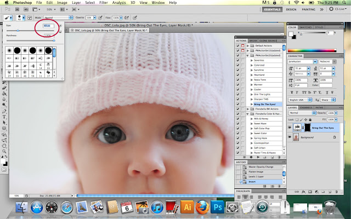The image size is (351, 219).
Task: Switch to the Channels tab
Action: click(x=306, y=108)
